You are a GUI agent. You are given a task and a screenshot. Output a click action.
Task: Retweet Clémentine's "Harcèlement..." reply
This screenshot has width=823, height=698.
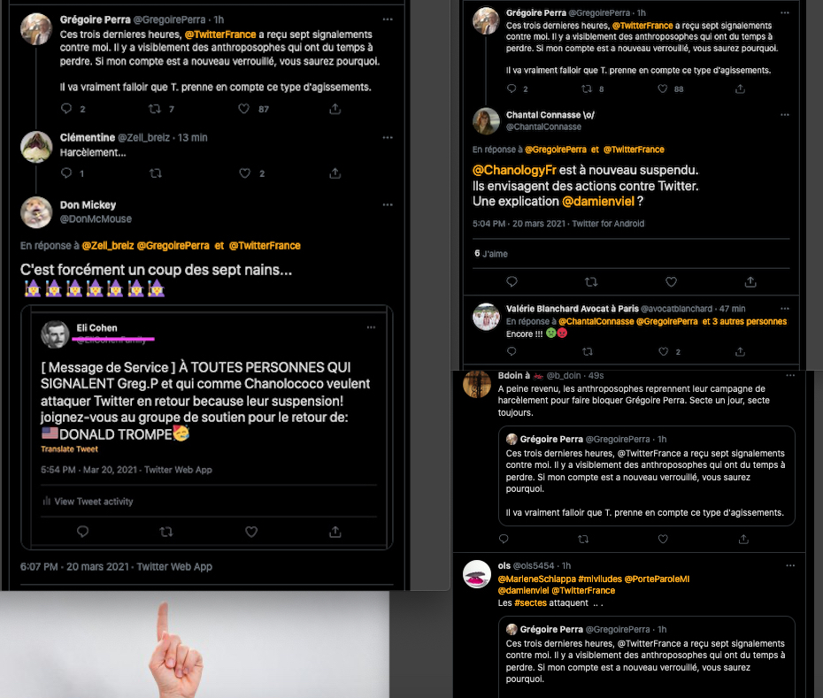click(x=156, y=173)
